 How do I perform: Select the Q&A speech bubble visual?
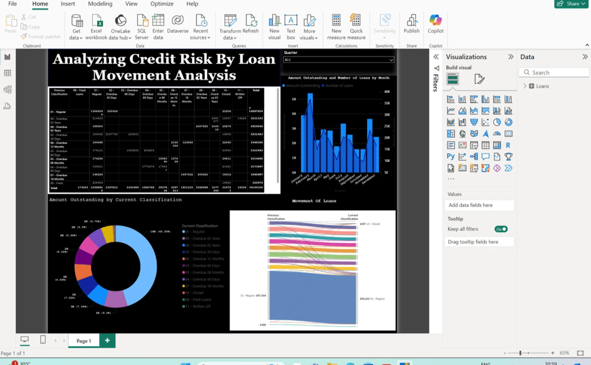(x=485, y=157)
